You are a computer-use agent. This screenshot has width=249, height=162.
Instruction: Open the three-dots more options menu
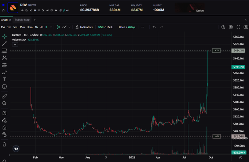point(143,27)
